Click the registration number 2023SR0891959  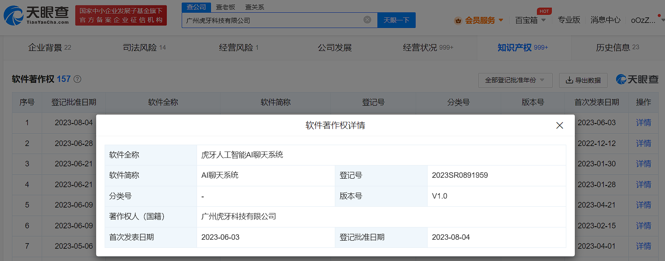click(460, 175)
